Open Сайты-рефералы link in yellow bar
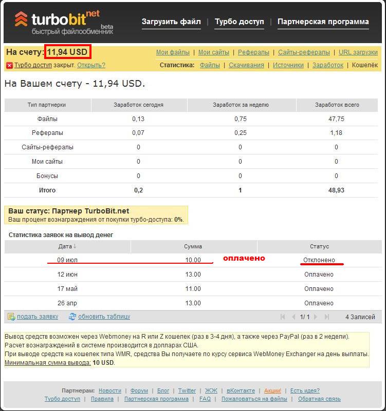The height and width of the screenshot is (411, 386). [304, 52]
